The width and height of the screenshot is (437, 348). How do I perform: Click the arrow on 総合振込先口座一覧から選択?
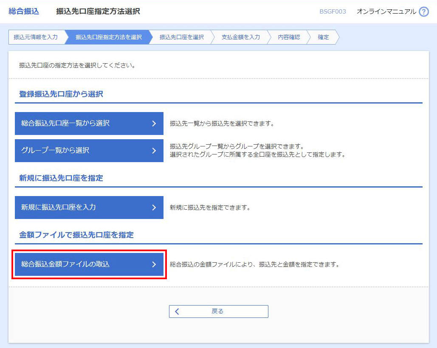point(154,123)
